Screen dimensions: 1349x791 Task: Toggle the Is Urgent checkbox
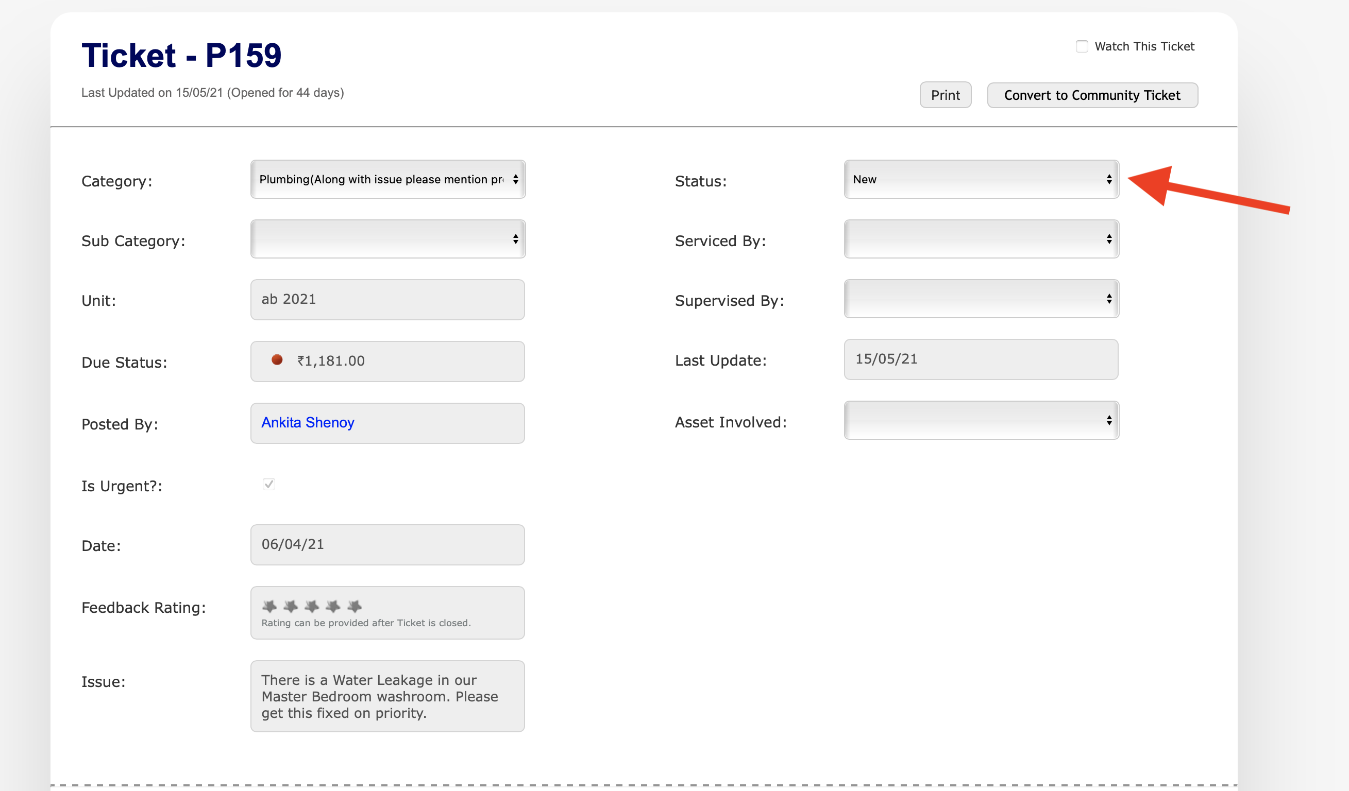click(269, 484)
